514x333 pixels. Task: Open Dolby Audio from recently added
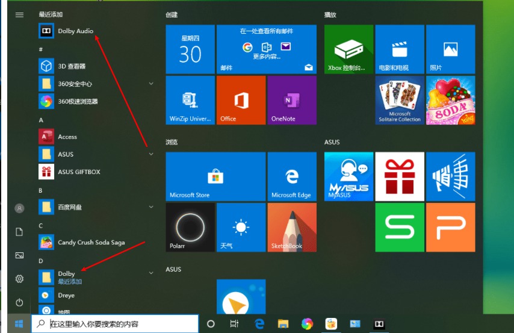95,31
